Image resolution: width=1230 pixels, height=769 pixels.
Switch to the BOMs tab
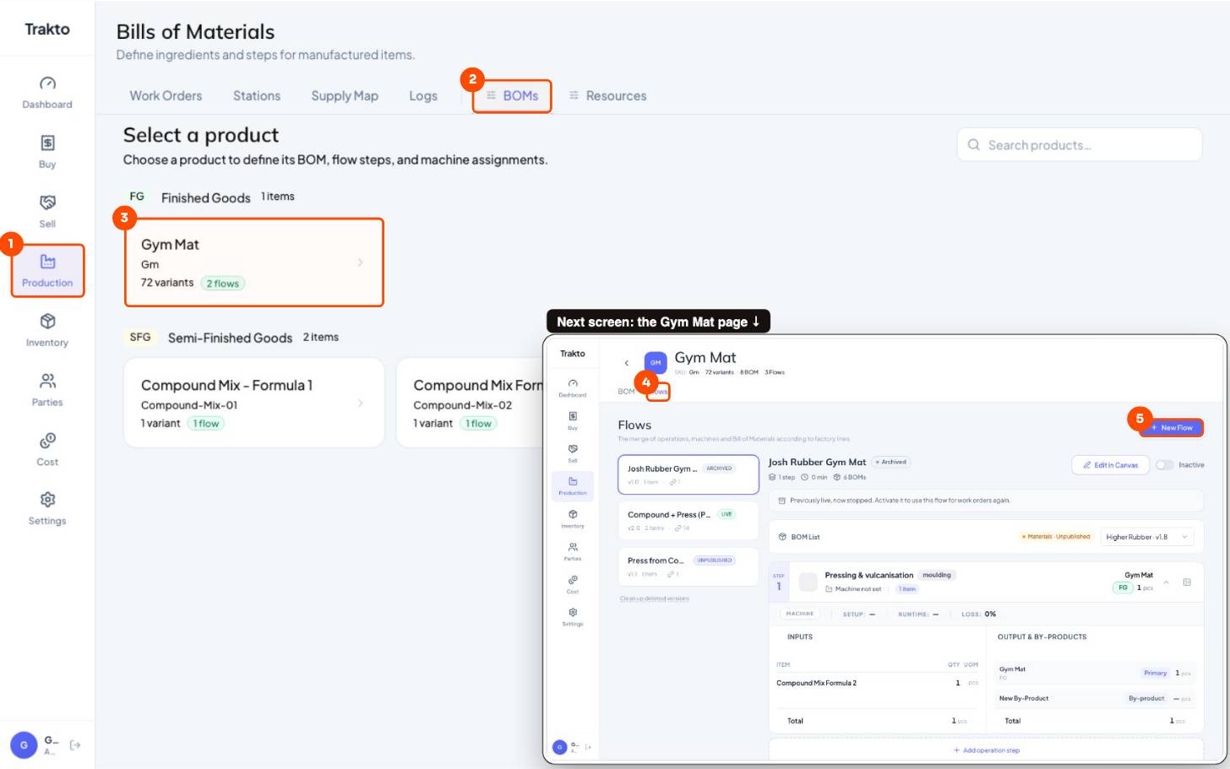click(x=512, y=96)
